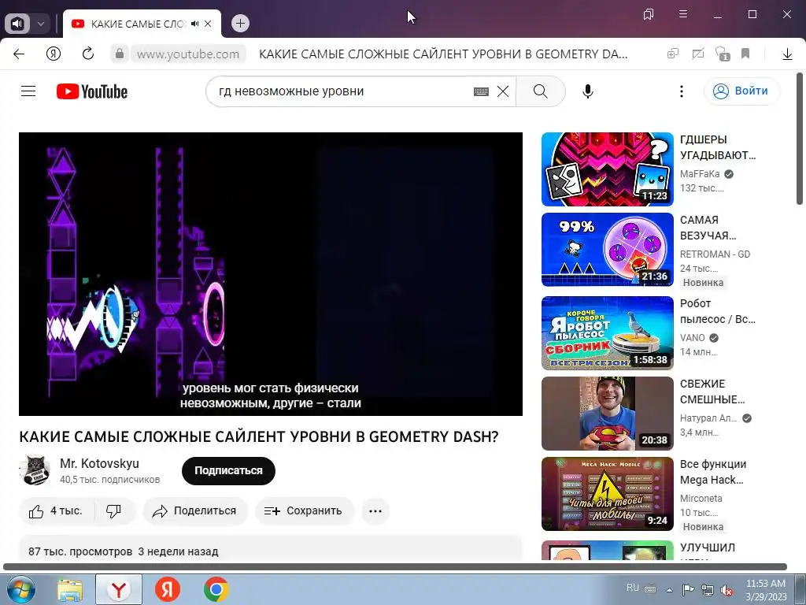Open a new tab with plus button
Screen dimensions: 806x605
[240, 23]
